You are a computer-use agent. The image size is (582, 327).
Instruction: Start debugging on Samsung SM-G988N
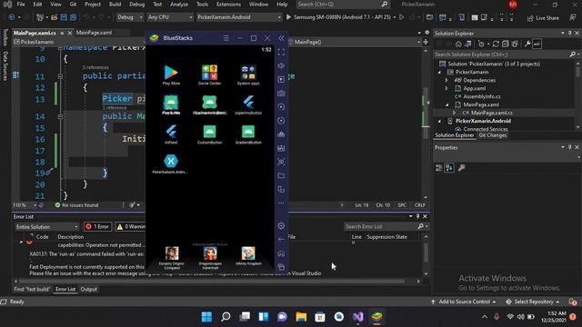coord(340,17)
